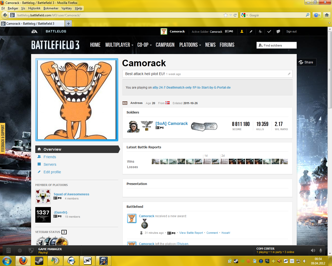332x266 pixels.
Task: Click the Game Manager clipboard icon
Action: (x=8, y=250)
